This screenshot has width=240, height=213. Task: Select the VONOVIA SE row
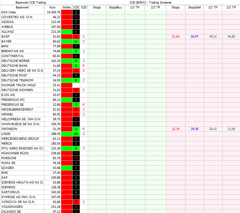click(x=18, y=202)
